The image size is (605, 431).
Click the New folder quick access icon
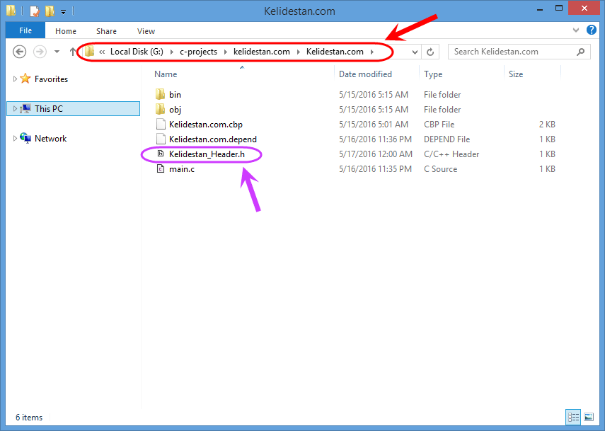coord(50,11)
